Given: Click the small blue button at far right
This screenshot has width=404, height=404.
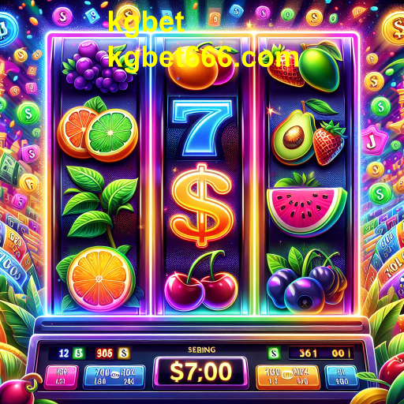Looking at the screenshot, I should click(342, 376).
